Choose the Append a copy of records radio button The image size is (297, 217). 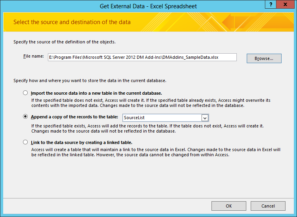[x=25, y=117]
